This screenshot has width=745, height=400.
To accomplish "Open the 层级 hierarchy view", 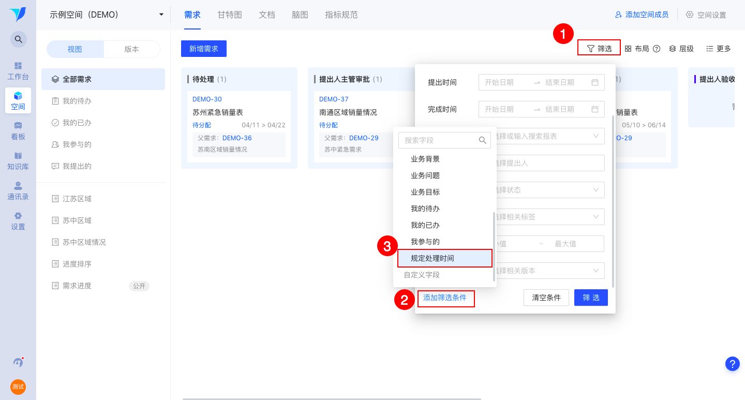I will coord(682,48).
